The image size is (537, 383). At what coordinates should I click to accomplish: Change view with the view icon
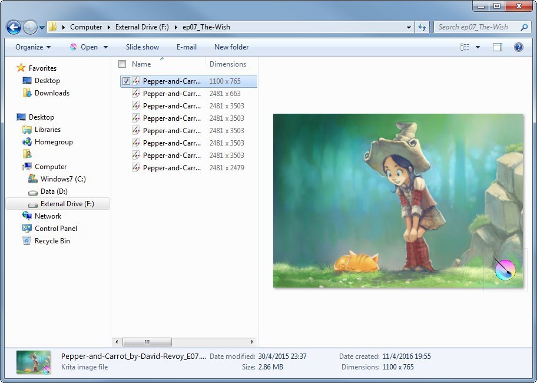[x=465, y=47]
